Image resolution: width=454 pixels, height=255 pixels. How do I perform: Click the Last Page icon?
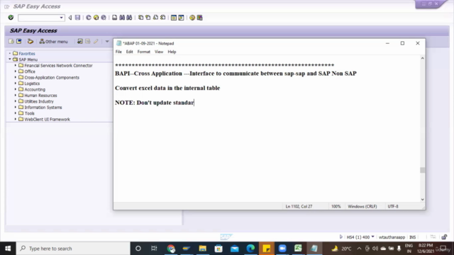[x=163, y=18]
